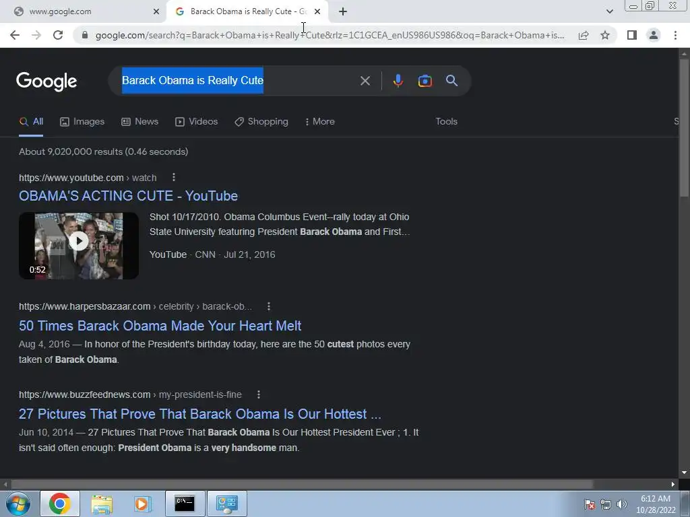Click the lock icon in address bar
Image resolution: width=690 pixels, height=517 pixels.
coord(85,35)
